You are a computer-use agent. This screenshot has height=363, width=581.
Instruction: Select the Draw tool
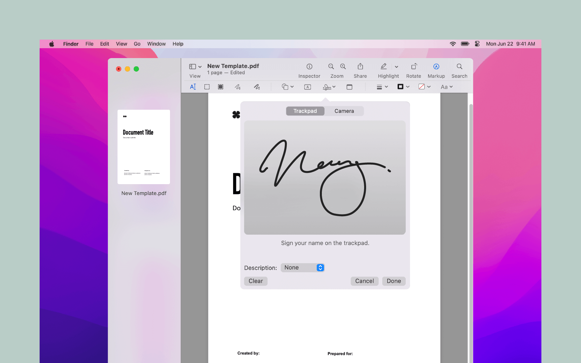pyautogui.click(x=257, y=87)
